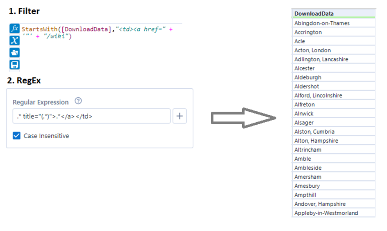The image size is (387, 231).
Task: Click the Alston, Cumbria cell
Action: 333,132
